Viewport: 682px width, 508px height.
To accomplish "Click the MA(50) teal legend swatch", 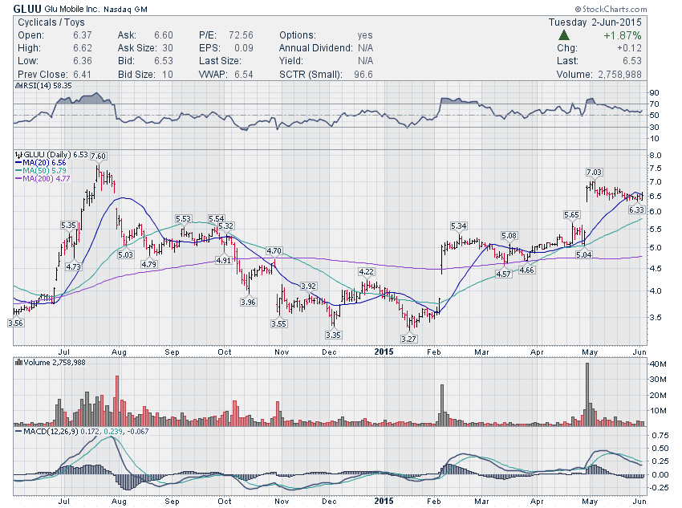I will click(18, 170).
